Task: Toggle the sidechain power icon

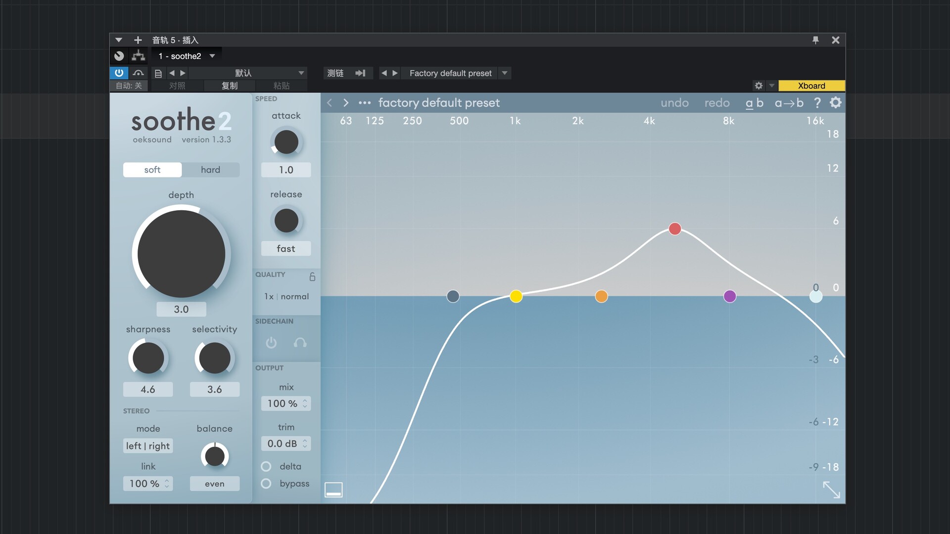Action: click(271, 343)
